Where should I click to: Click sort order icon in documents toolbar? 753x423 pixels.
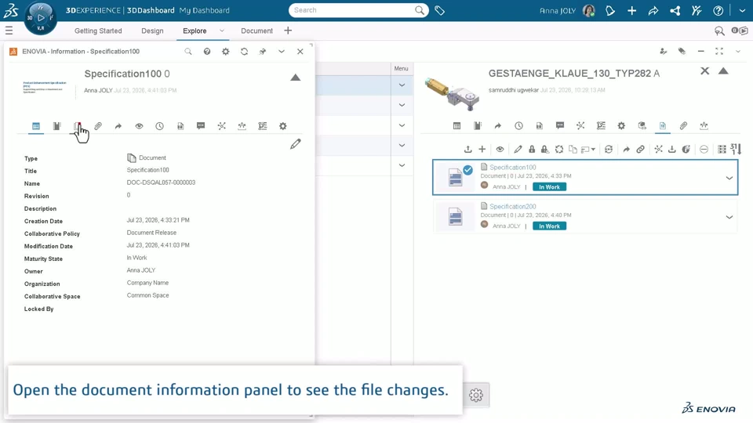737,149
